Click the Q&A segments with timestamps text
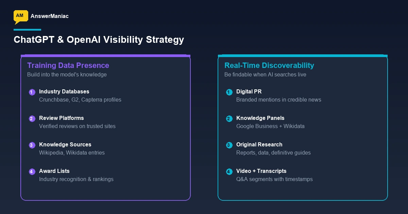Screen dimensions: 408x214 pos(274,179)
